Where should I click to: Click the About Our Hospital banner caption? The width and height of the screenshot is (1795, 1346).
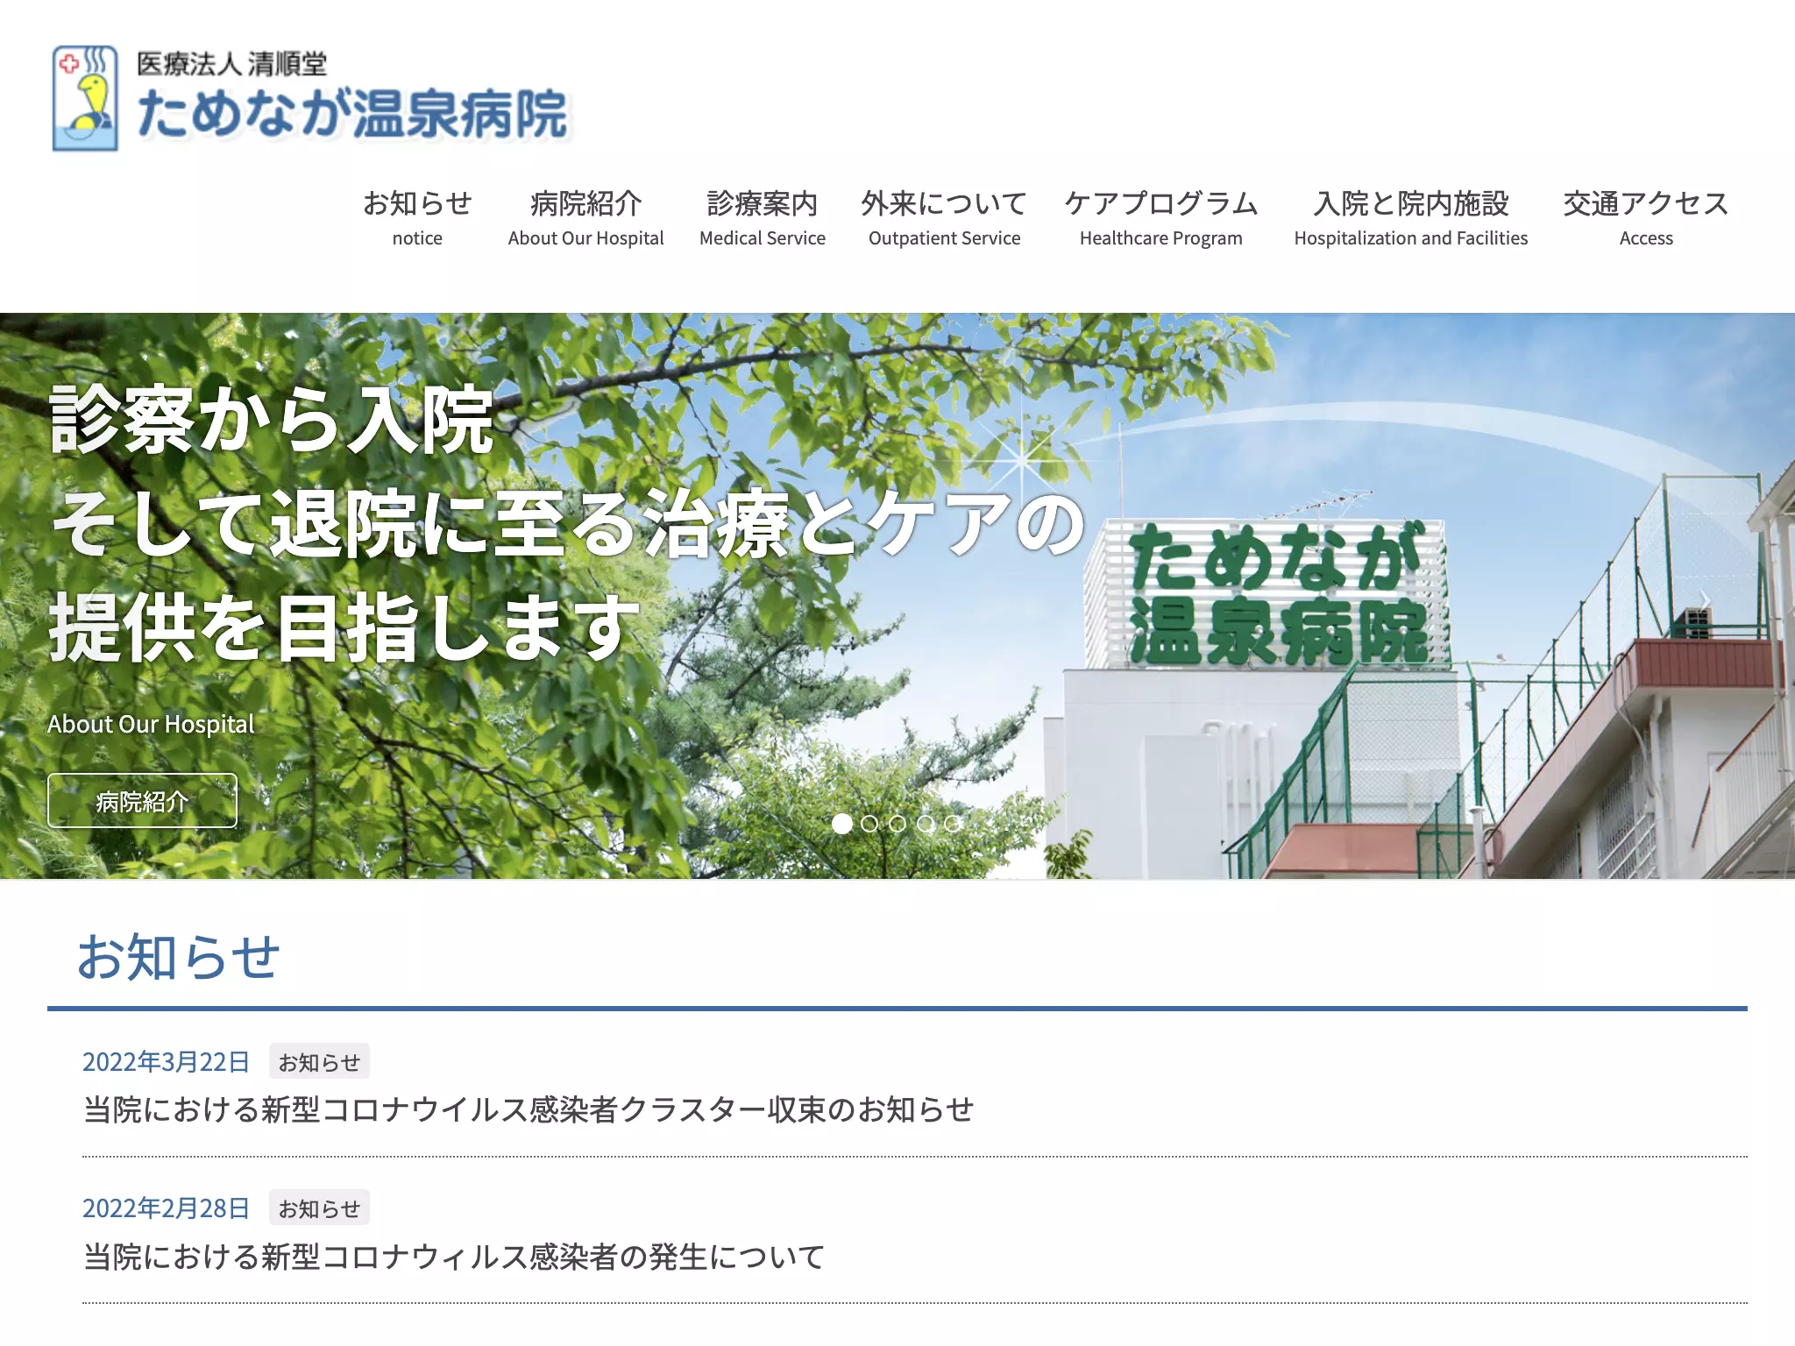pos(151,724)
